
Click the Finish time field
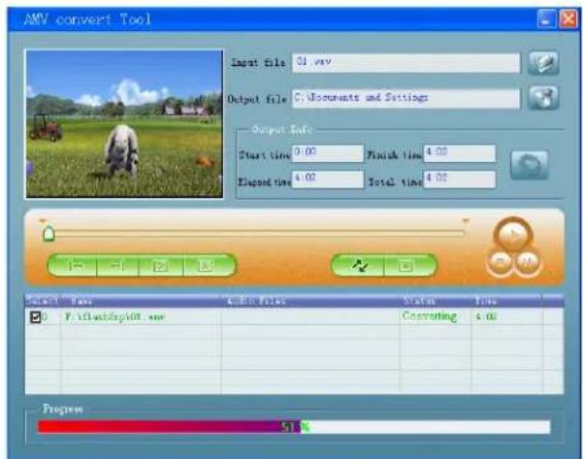pos(460,153)
